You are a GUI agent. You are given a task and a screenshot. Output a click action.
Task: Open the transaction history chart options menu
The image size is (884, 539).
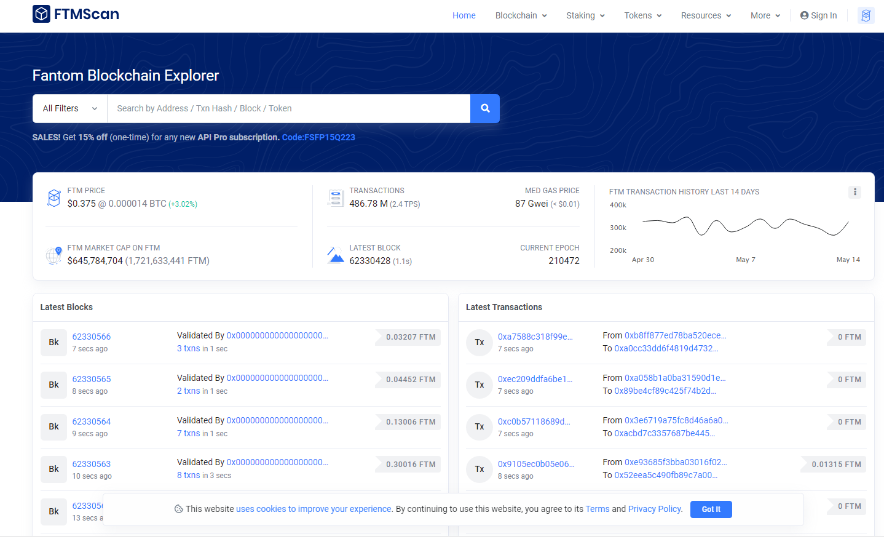(854, 192)
